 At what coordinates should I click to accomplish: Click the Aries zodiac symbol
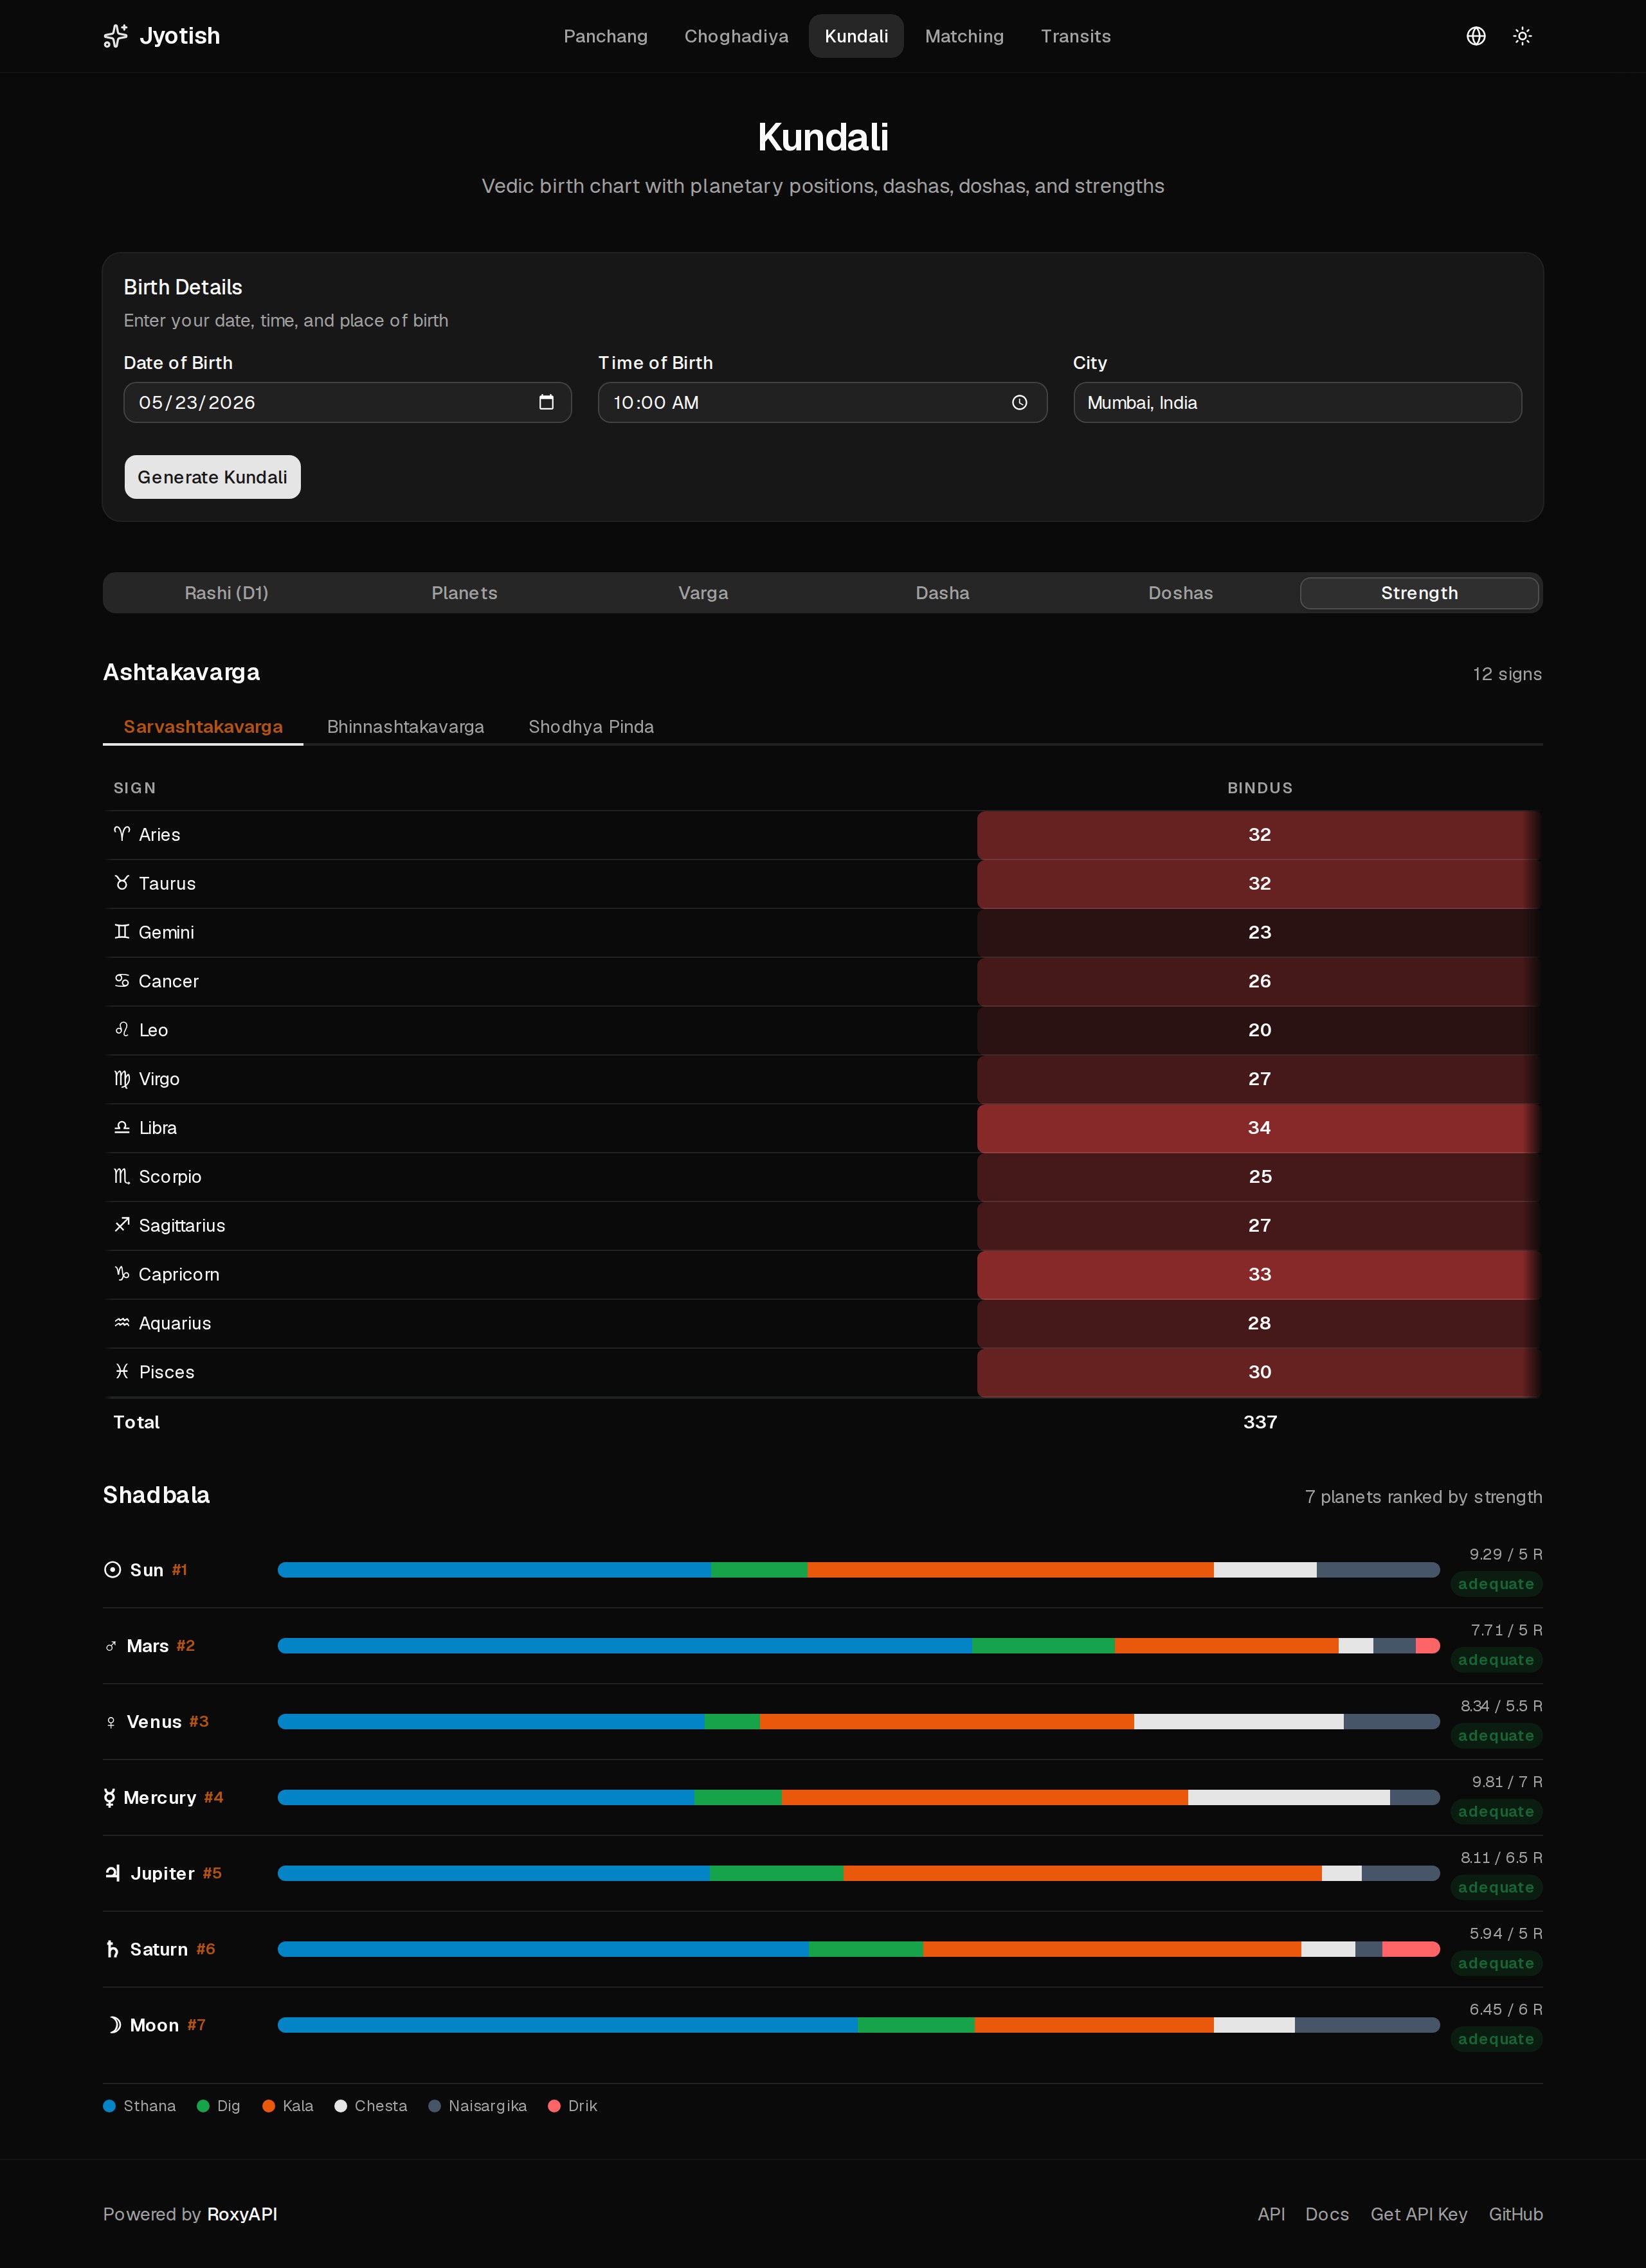pyautogui.click(x=122, y=834)
